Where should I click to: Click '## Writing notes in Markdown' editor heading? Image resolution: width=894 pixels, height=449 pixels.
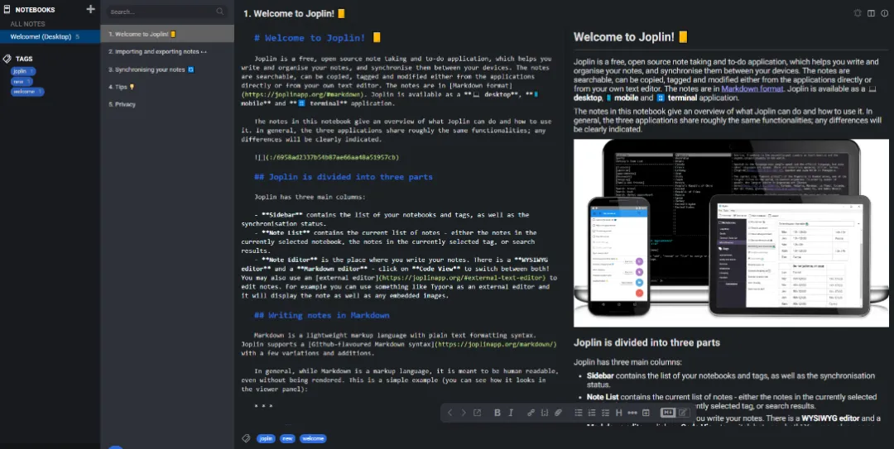click(x=321, y=315)
